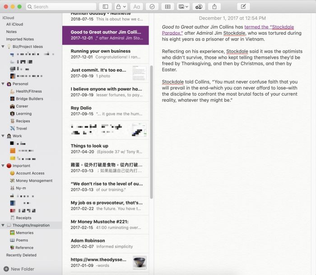
Task: Open the Imported Notes folder
Action: (x=20, y=39)
